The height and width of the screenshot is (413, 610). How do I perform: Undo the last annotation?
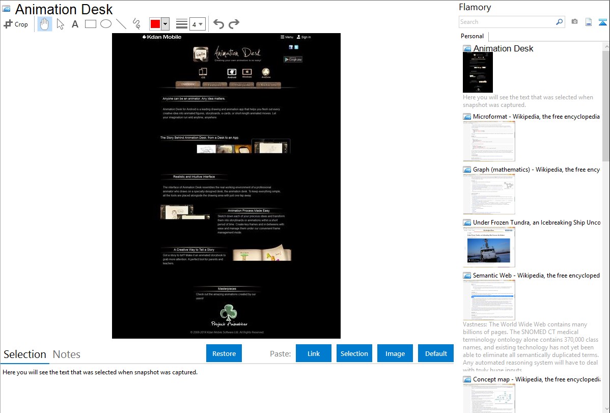pyautogui.click(x=218, y=24)
